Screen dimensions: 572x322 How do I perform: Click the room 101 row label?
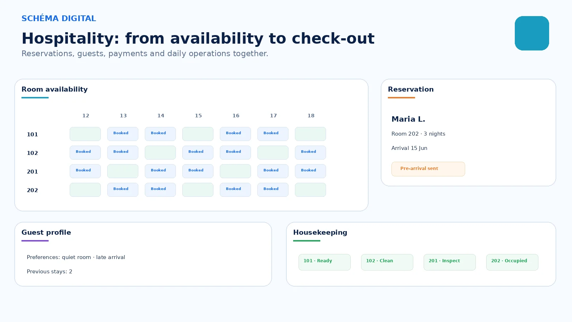(x=32, y=135)
